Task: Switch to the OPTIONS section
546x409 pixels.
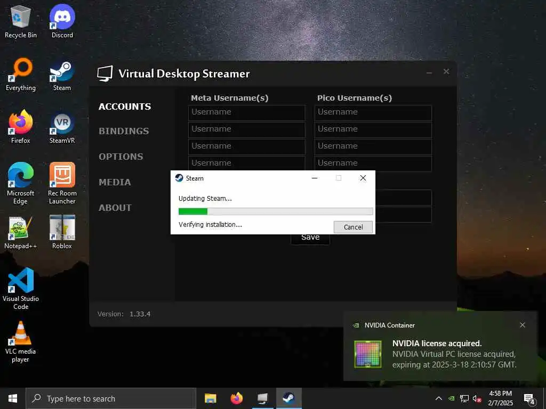Action: coord(121,157)
